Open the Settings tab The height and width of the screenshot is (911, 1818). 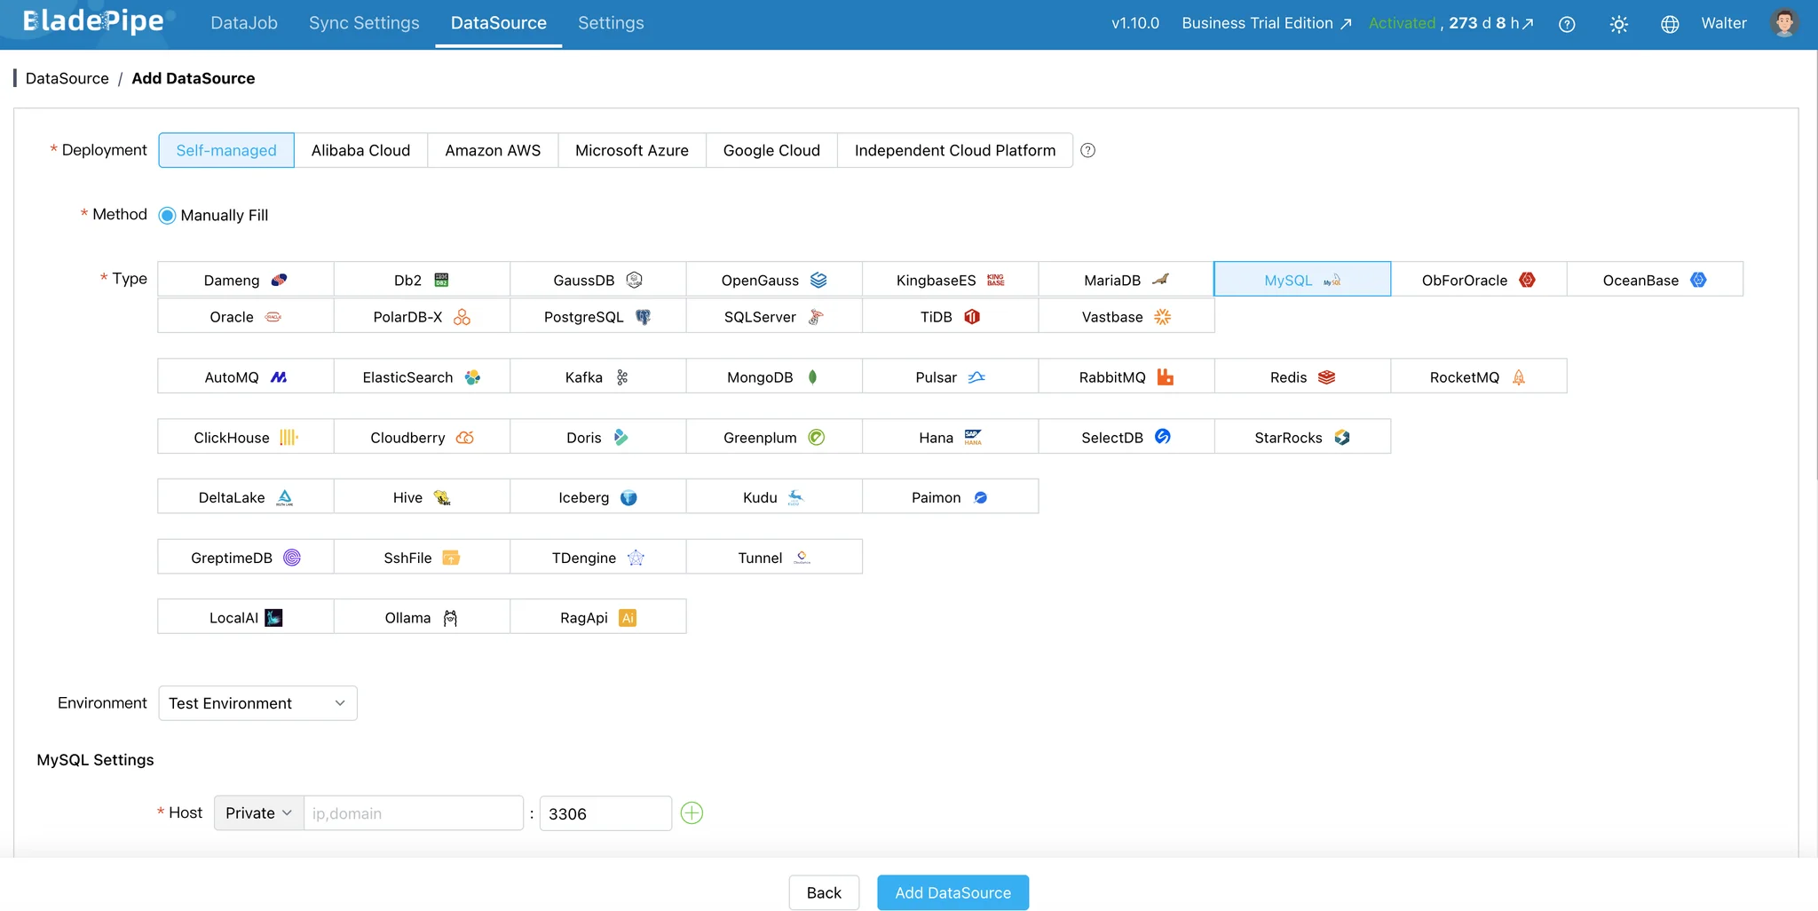point(611,23)
